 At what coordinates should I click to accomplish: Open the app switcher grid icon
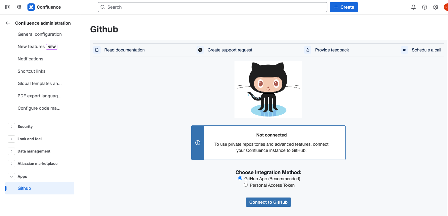19,7
